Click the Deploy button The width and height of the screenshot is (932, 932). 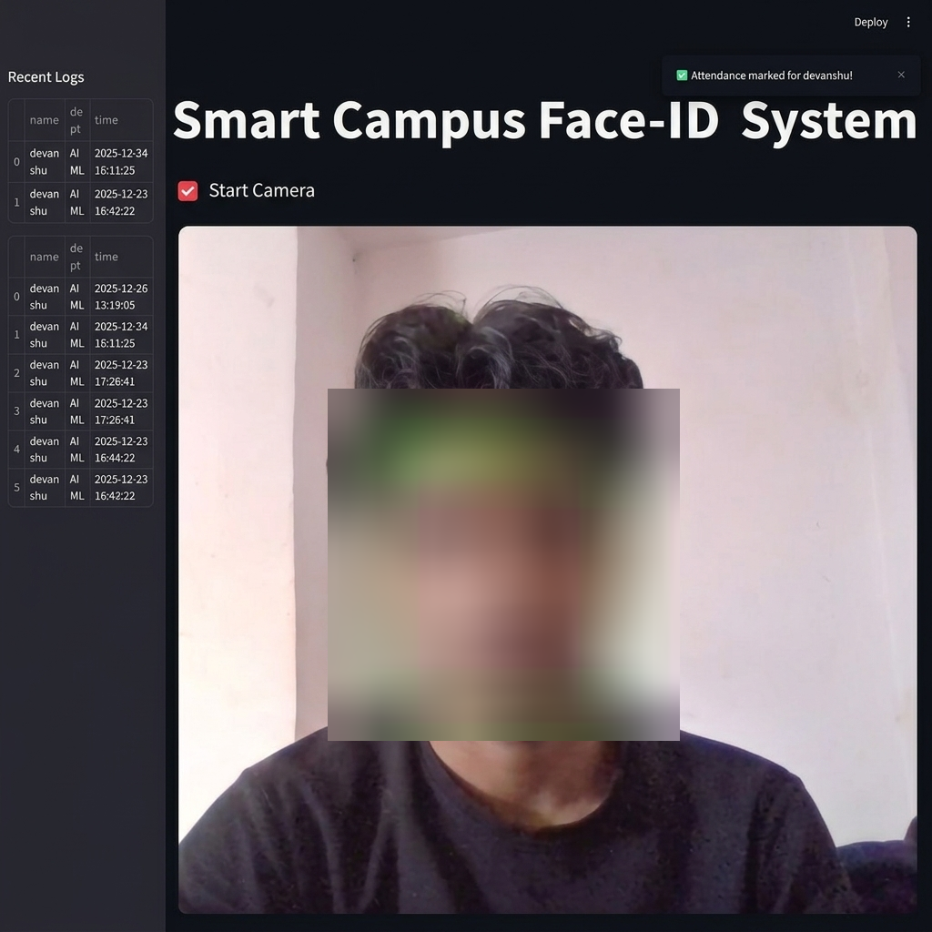(870, 22)
